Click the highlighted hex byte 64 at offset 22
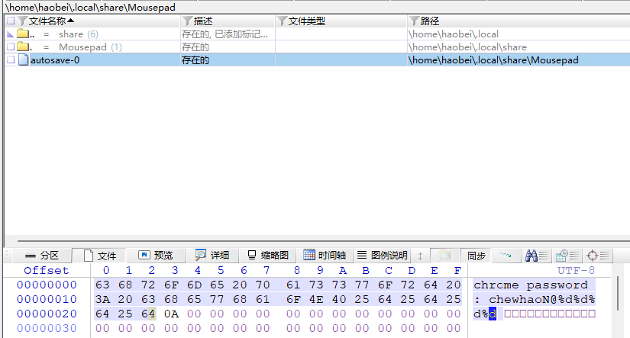Image resolution: width=630 pixels, height=338 pixels. click(148, 314)
